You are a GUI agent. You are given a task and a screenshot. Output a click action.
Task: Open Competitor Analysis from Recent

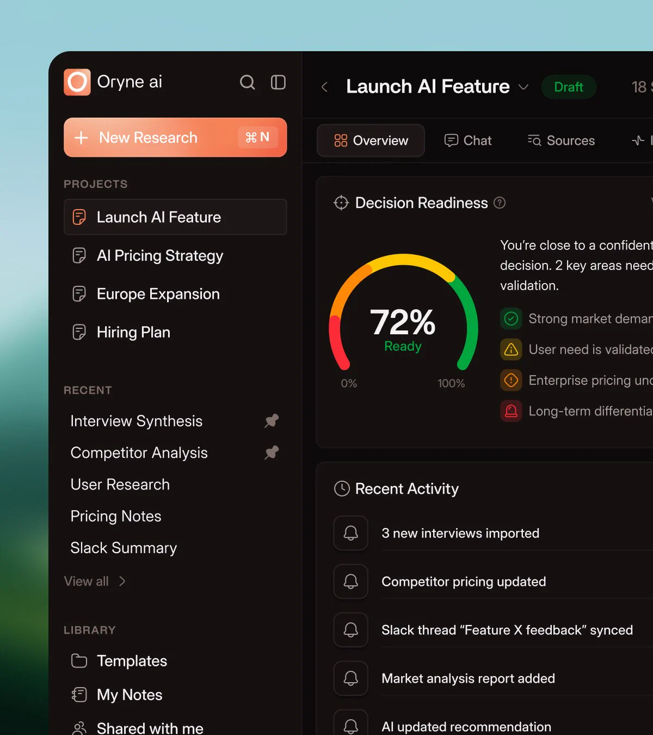pos(139,452)
